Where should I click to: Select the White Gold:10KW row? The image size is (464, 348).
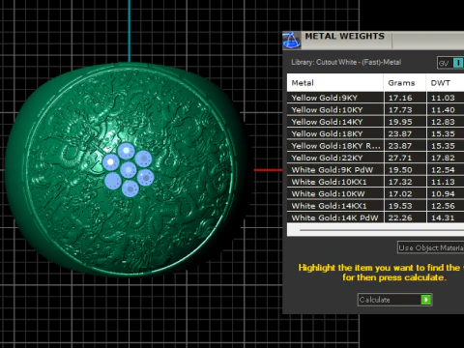tap(375, 193)
